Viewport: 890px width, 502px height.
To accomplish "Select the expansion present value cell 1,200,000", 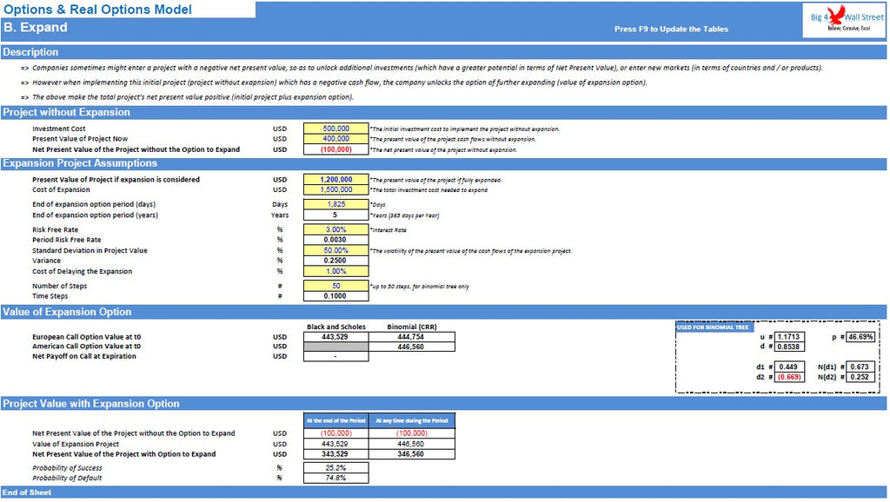I will [x=336, y=180].
